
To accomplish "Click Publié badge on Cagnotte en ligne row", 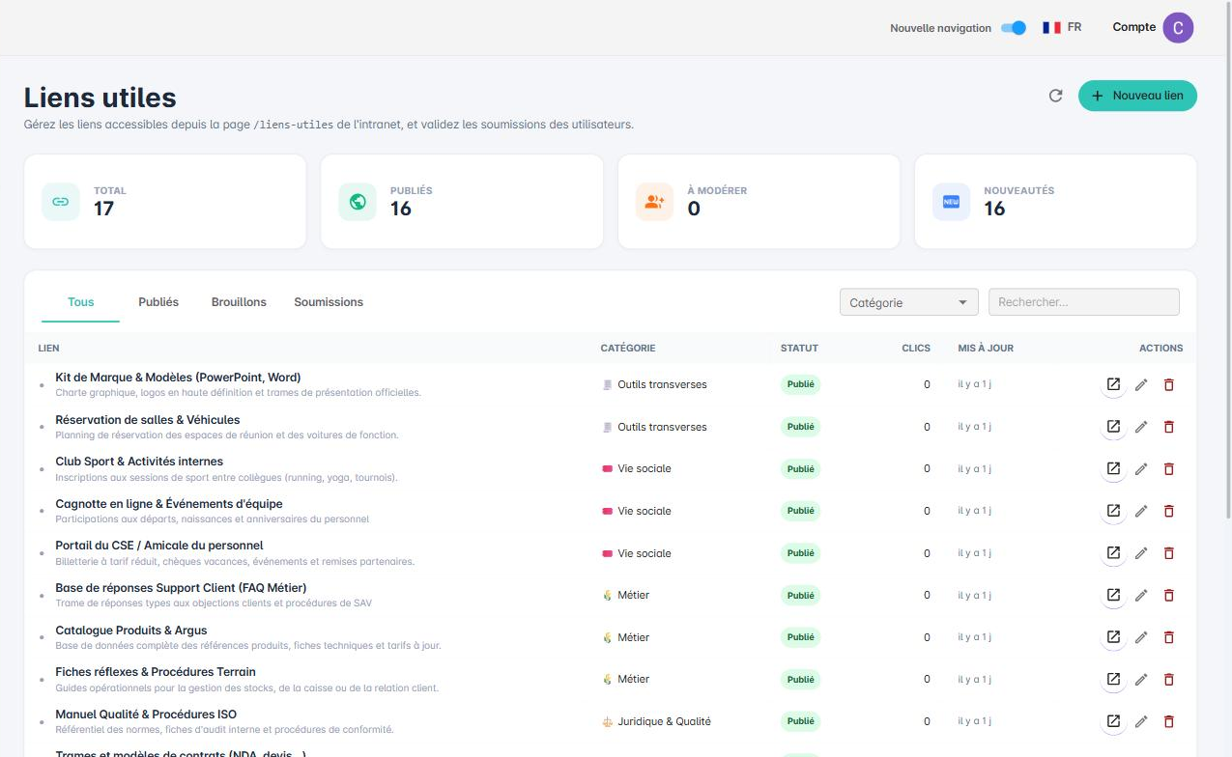I will coord(800,511).
